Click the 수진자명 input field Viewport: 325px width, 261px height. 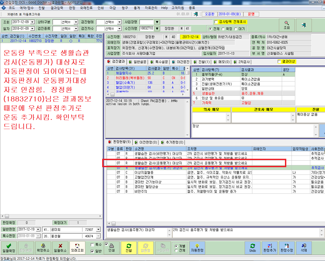coord(146,28)
